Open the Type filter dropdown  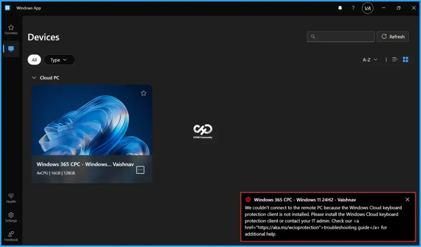click(x=59, y=60)
